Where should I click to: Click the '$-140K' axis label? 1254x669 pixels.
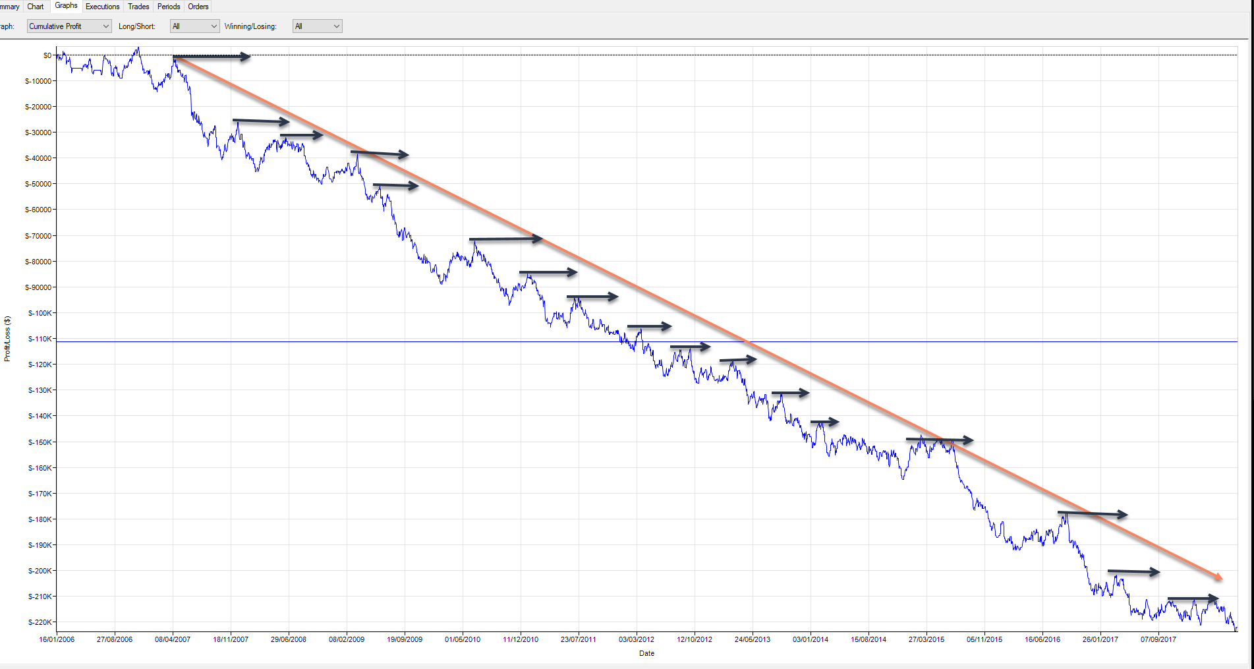point(40,416)
